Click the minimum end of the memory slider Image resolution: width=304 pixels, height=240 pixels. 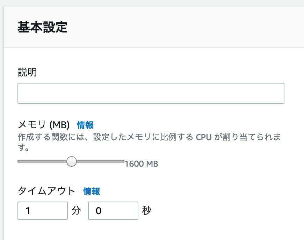pyautogui.click(x=19, y=161)
